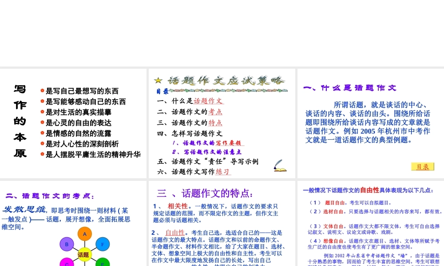Click the red bullet beside 是写自己最想写的东西
Viewport: 444px width, 266px height.
click(43, 91)
